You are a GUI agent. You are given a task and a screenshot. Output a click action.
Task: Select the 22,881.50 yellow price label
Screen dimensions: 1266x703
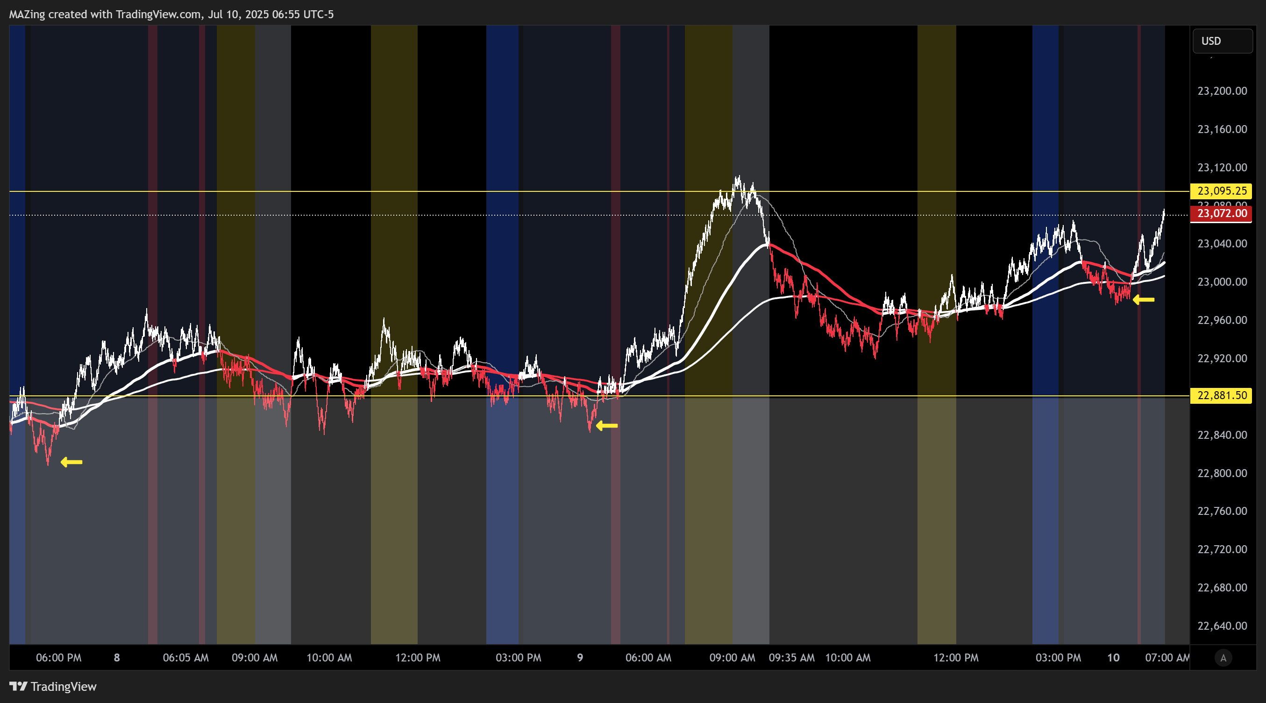(1221, 396)
